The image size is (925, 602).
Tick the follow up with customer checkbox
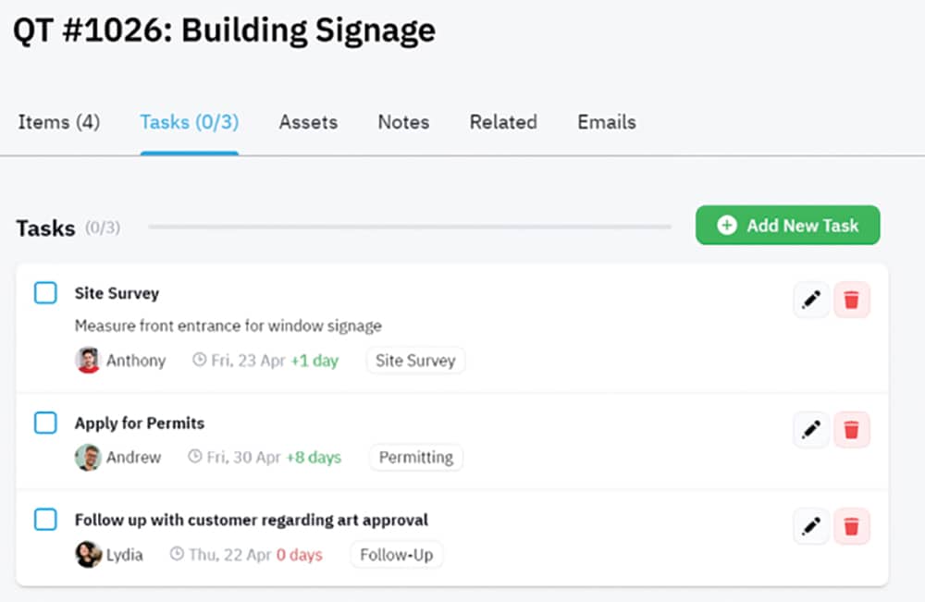(x=45, y=520)
